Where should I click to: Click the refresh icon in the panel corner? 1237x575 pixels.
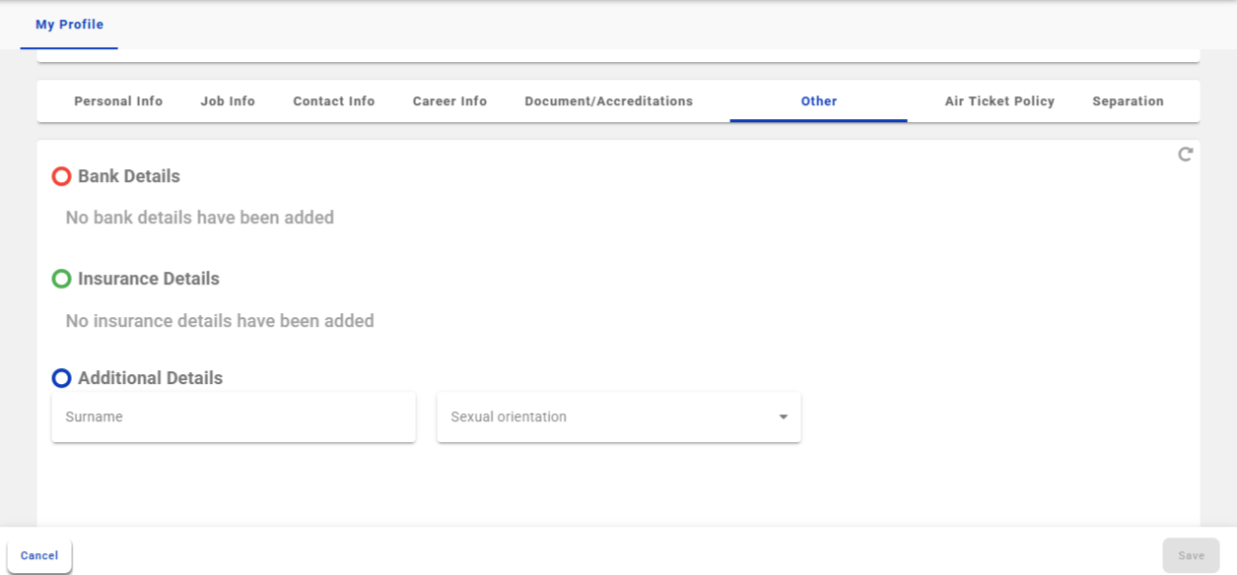click(1185, 155)
